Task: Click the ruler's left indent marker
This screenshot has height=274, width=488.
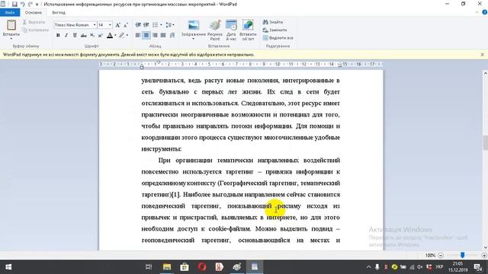Action: 142,66
